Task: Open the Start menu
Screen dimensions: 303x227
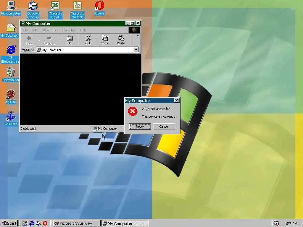Action: click(x=9, y=223)
